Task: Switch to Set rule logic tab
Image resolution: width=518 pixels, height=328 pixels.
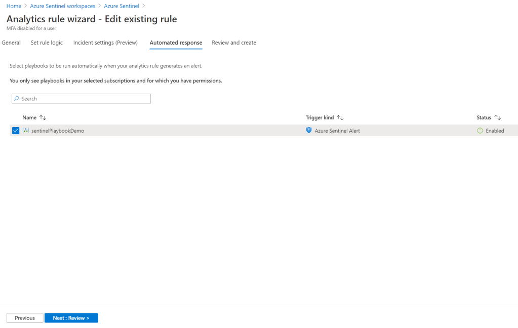Action: coord(47,43)
